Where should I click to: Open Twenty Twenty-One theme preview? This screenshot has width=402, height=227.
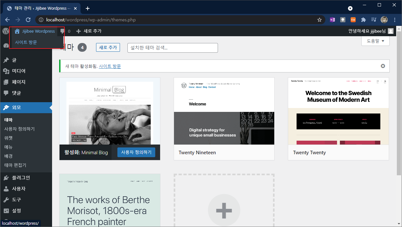[x=110, y=200]
